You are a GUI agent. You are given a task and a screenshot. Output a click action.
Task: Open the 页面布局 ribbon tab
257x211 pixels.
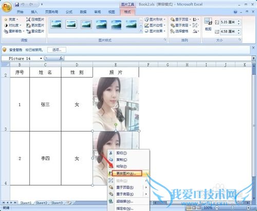(x=51, y=12)
